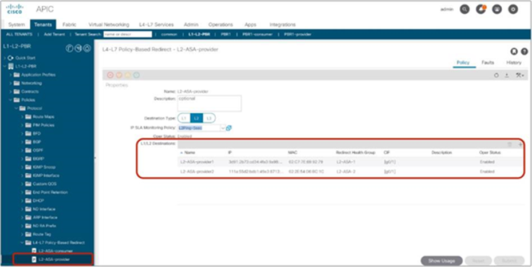Switch to the System tab
This screenshot has width=532, height=267.
click(16, 25)
